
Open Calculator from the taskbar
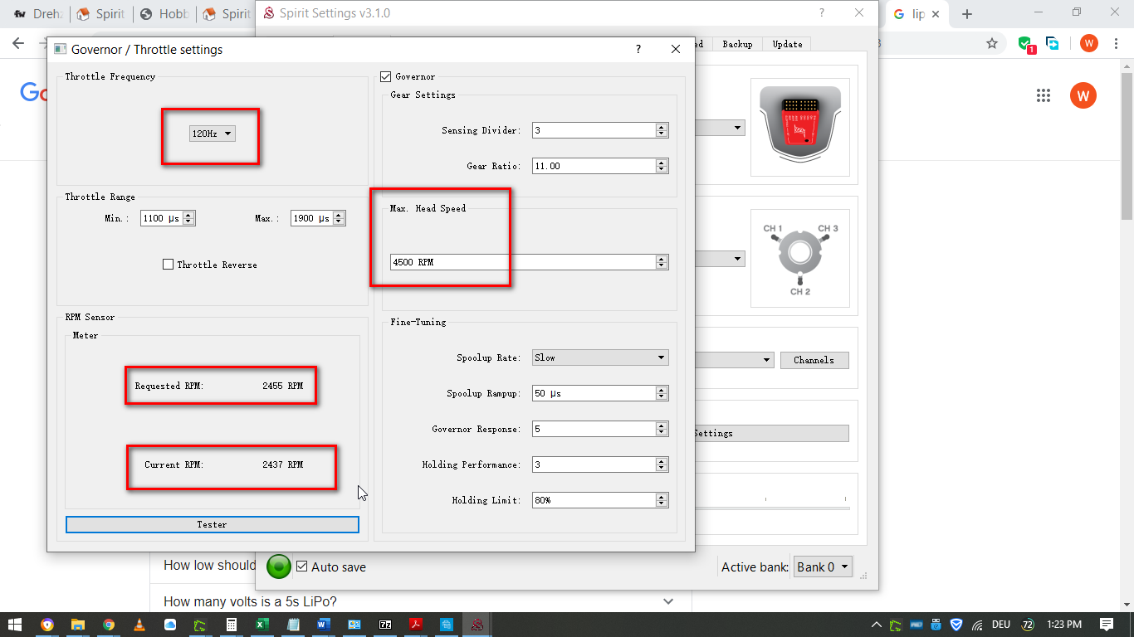click(x=232, y=625)
